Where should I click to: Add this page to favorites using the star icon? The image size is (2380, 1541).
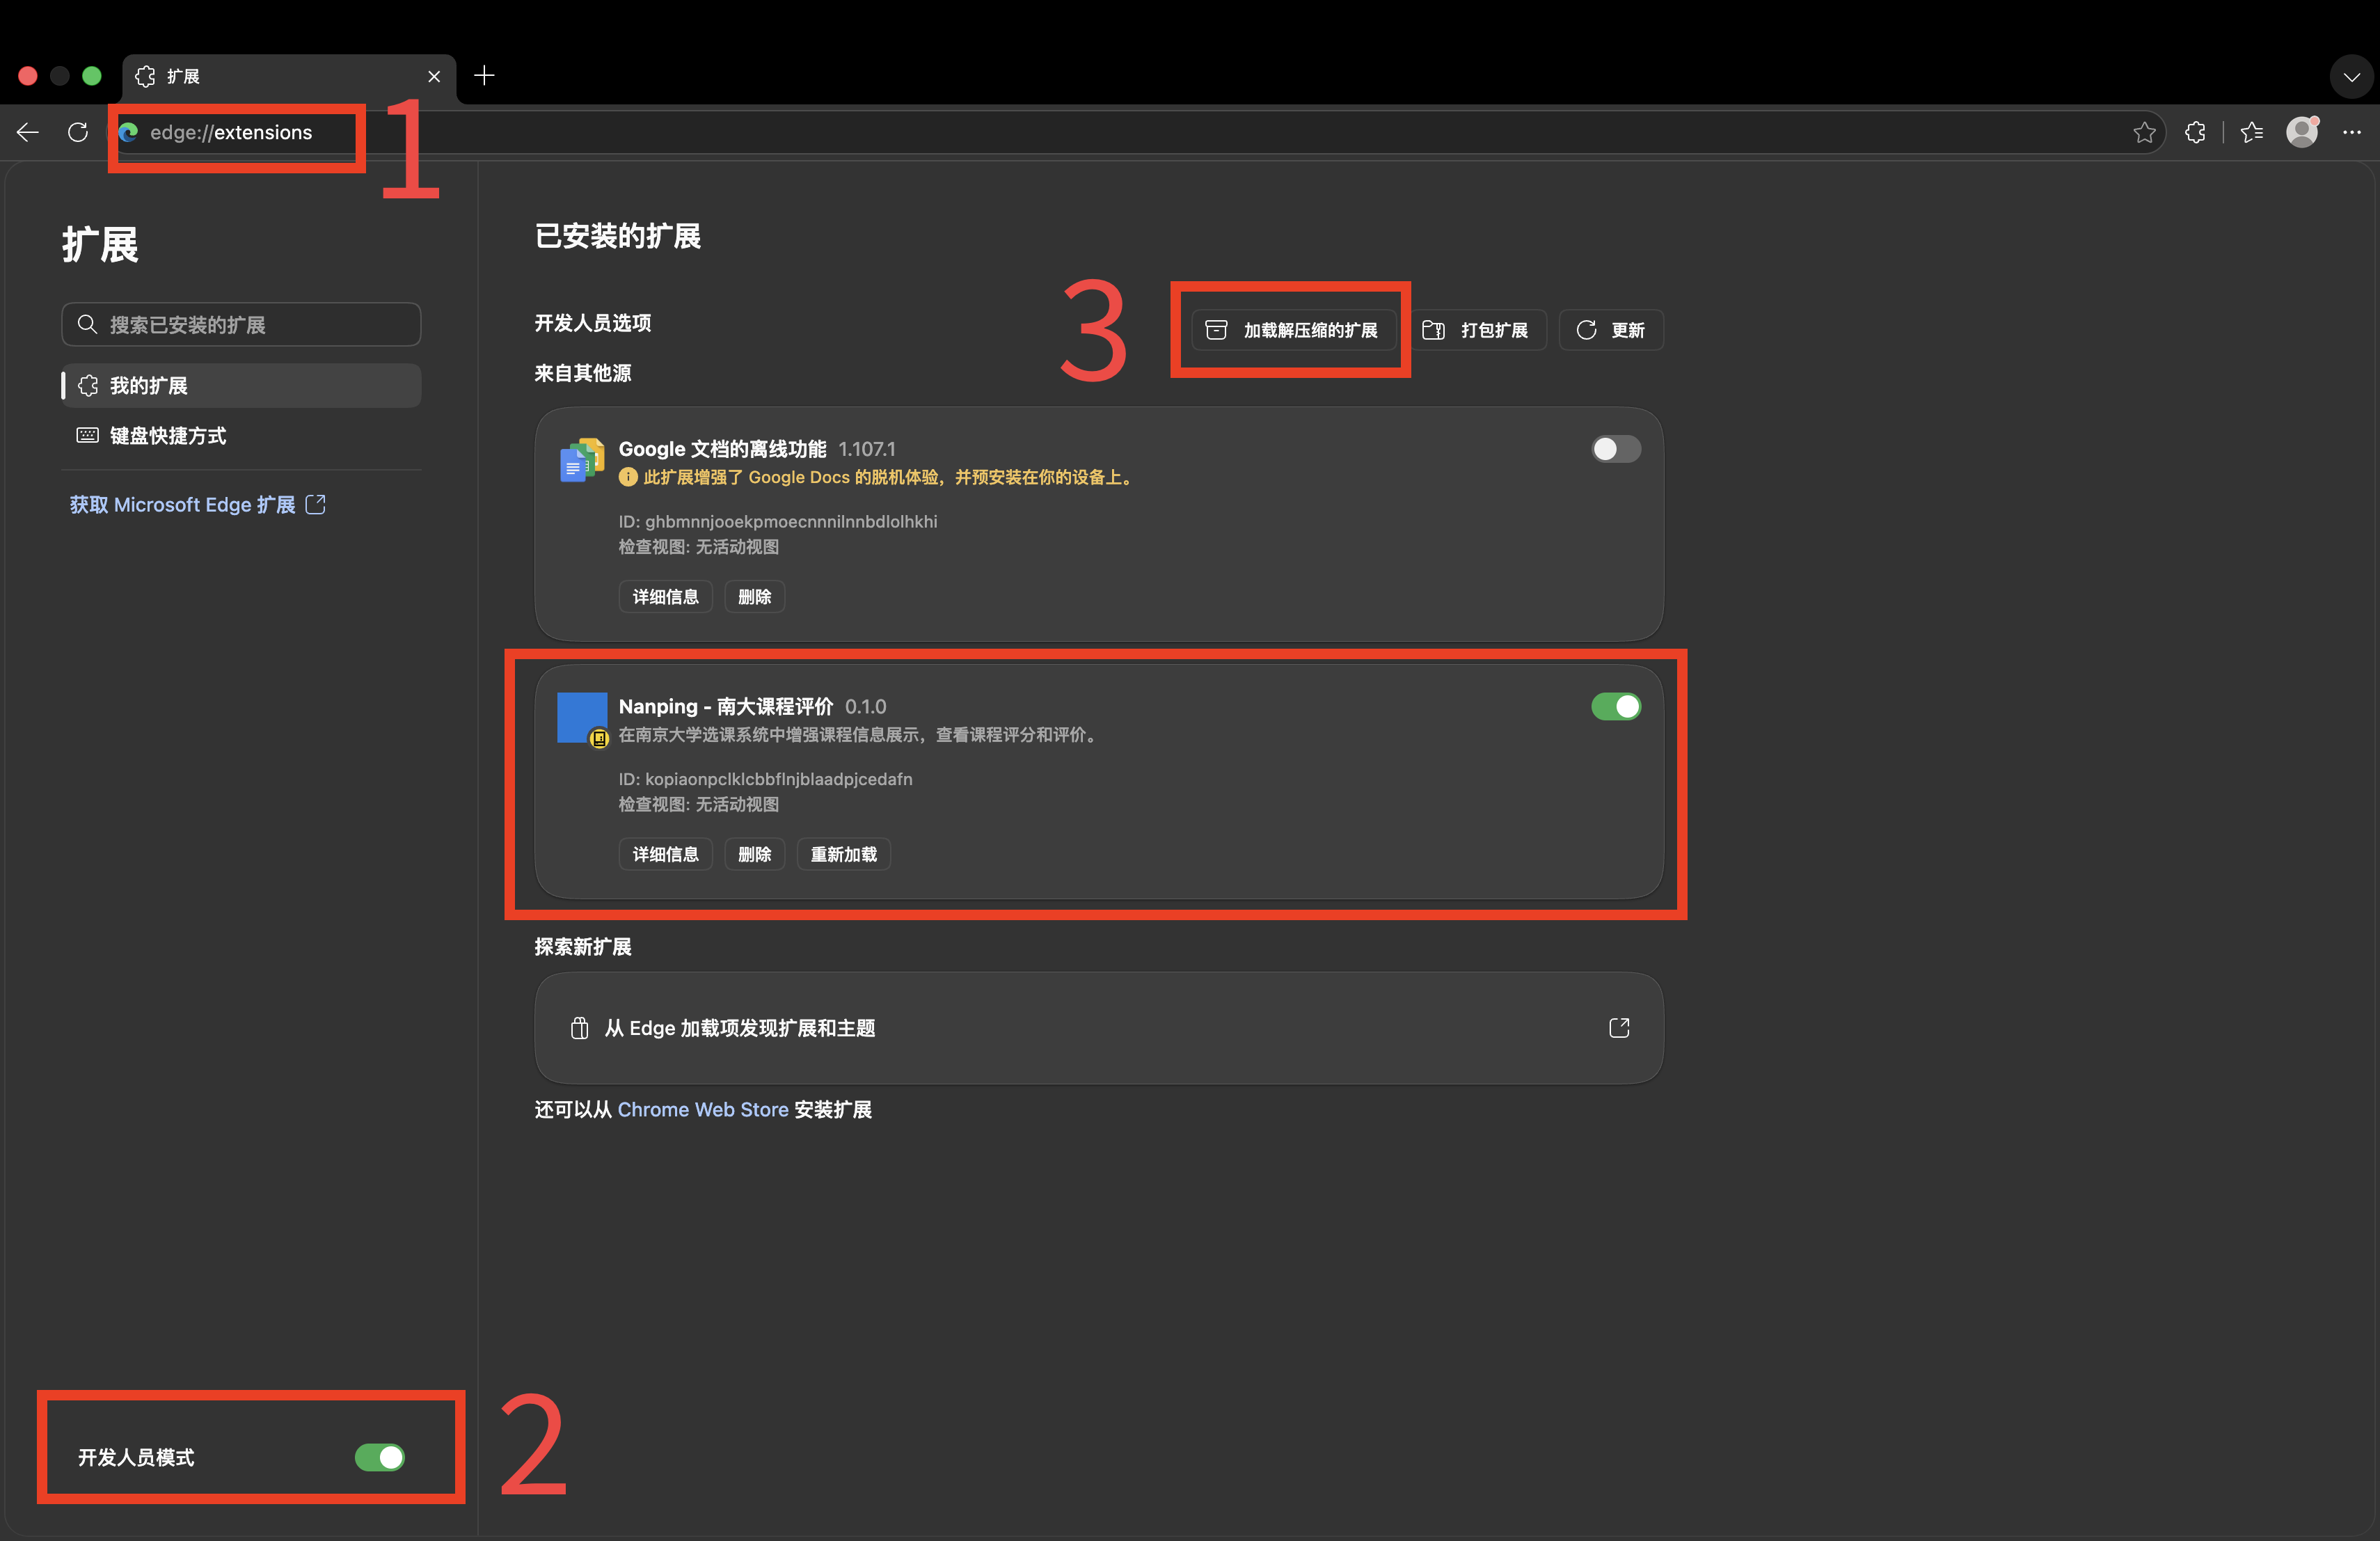pos(2143,132)
